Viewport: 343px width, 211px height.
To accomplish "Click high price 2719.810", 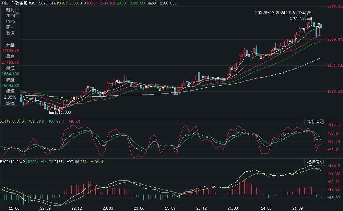I will click(x=10, y=62).
